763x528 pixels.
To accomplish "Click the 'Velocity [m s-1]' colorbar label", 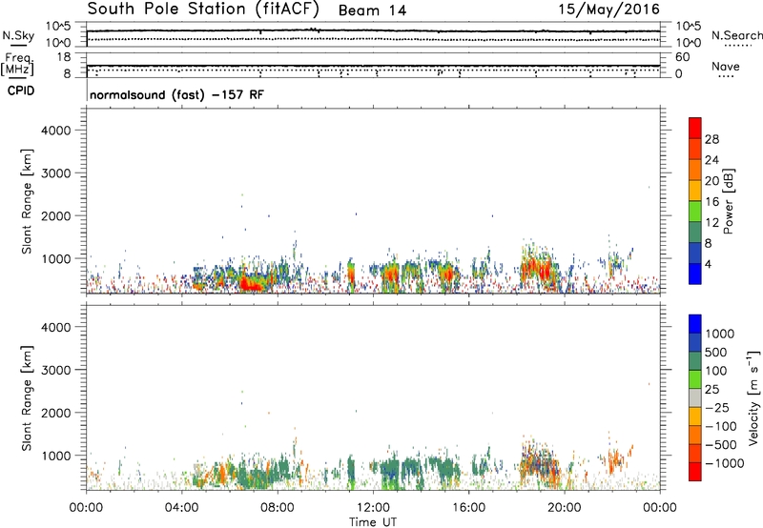I will click(x=753, y=397).
